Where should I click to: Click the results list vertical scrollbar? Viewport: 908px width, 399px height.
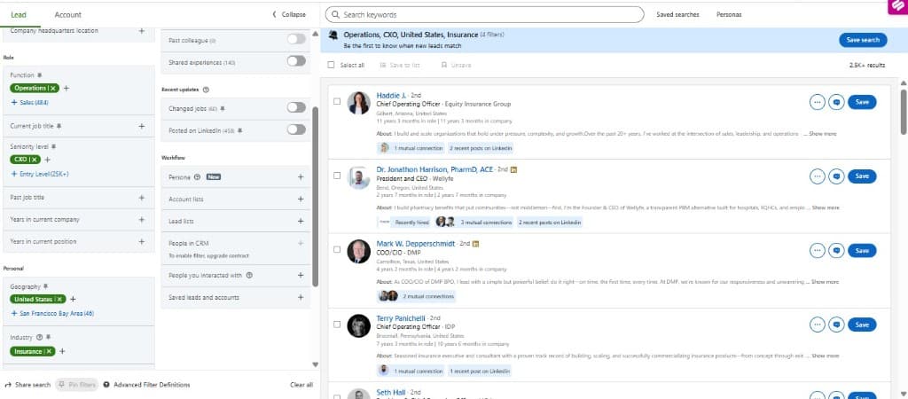click(904, 113)
